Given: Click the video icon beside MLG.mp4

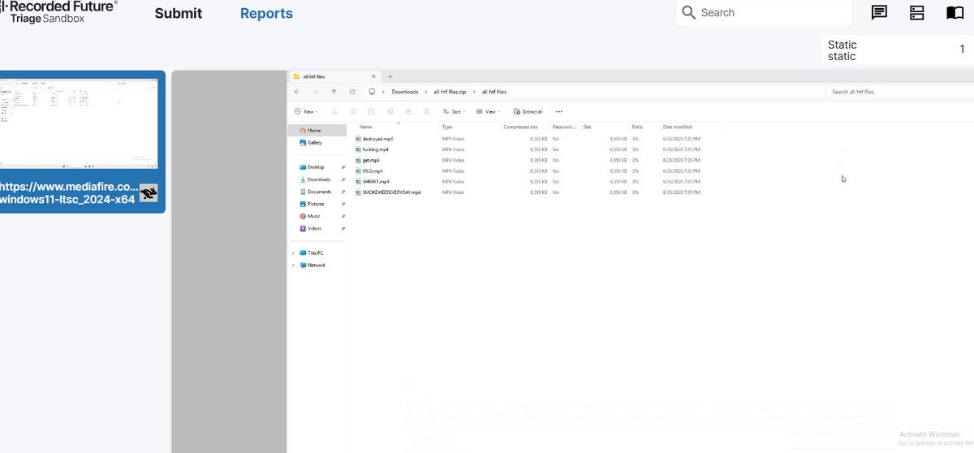Looking at the screenshot, I should point(358,170).
